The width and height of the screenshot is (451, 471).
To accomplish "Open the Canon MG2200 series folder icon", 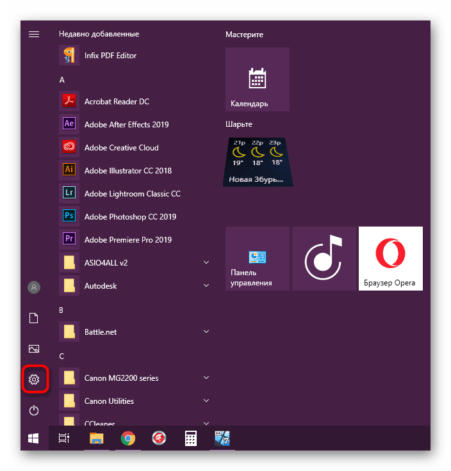I will [x=69, y=378].
